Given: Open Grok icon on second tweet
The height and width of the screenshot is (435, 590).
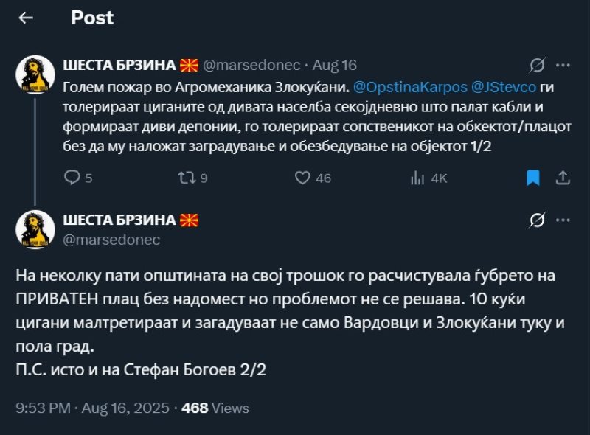Looking at the screenshot, I should point(538,220).
